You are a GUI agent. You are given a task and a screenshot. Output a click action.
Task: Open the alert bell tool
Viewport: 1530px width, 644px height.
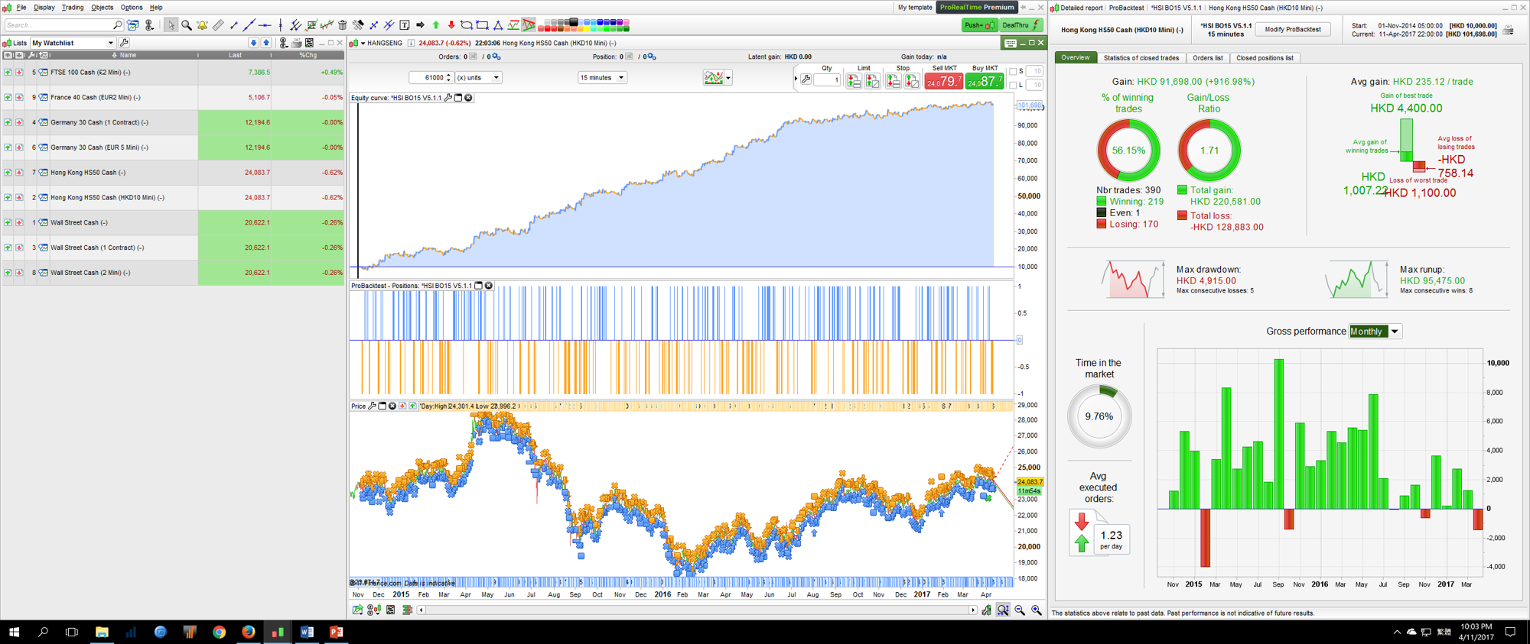(x=202, y=25)
